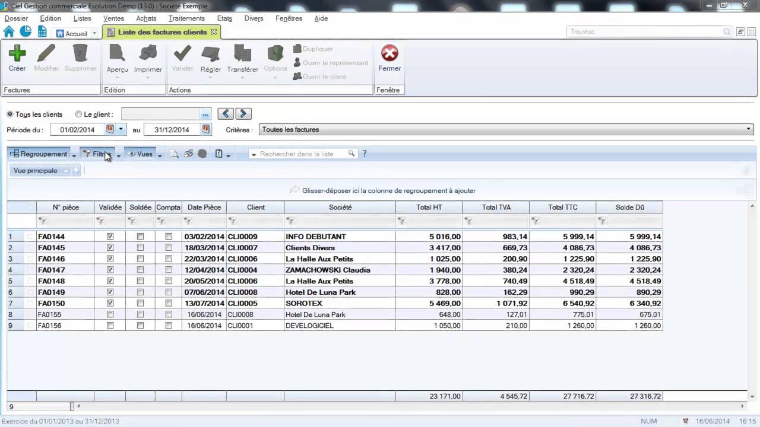The height and width of the screenshot is (427, 760).
Task: Click the Transférer icon
Action: click(242, 53)
